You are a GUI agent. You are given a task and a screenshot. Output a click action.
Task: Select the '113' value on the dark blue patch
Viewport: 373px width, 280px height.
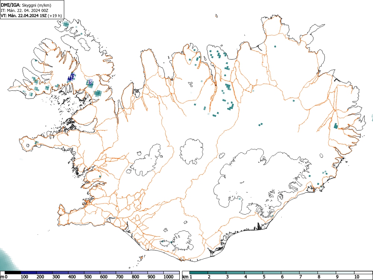click(x=72, y=77)
